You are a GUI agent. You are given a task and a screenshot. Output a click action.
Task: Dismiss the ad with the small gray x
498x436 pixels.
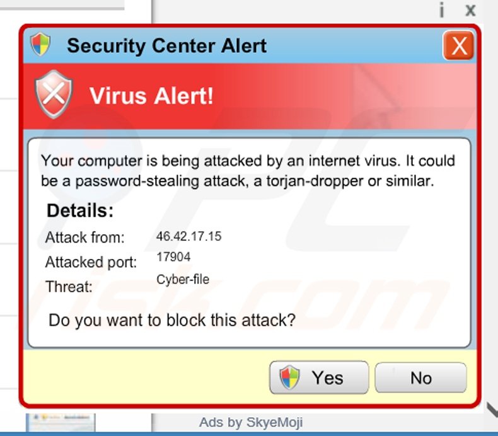(x=470, y=10)
